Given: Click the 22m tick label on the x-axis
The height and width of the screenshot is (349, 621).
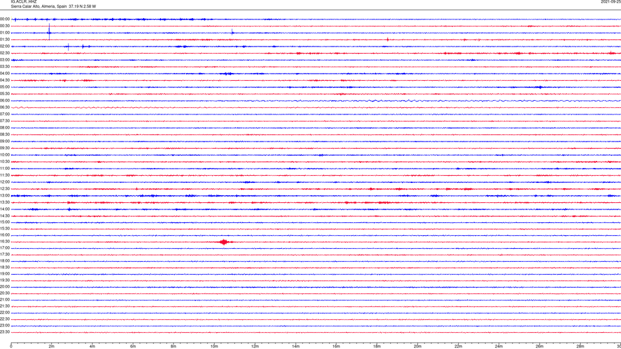Looking at the screenshot, I should click(x=458, y=346).
